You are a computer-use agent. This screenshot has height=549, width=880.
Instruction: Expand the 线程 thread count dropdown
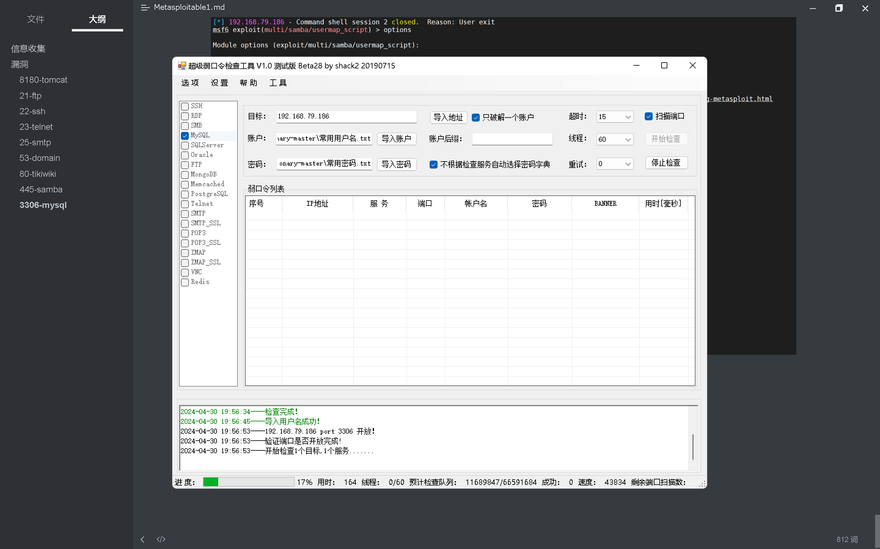[628, 140]
